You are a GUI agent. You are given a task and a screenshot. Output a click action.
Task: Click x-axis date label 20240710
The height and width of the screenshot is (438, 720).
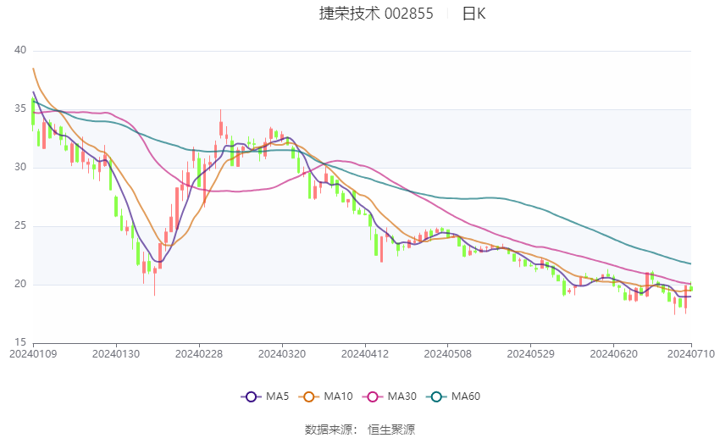pyautogui.click(x=691, y=354)
